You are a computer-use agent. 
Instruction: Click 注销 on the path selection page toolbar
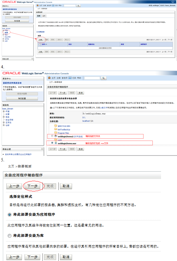[x=58, y=78]
